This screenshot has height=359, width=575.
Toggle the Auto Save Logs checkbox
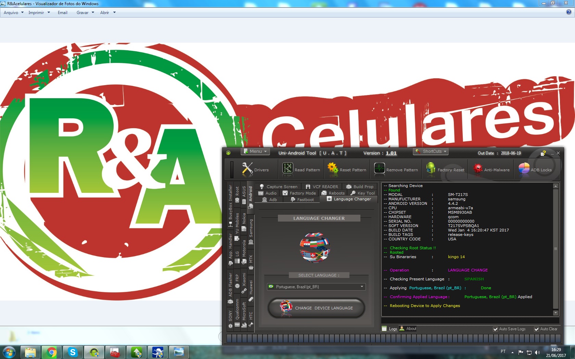tap(495, 329)
